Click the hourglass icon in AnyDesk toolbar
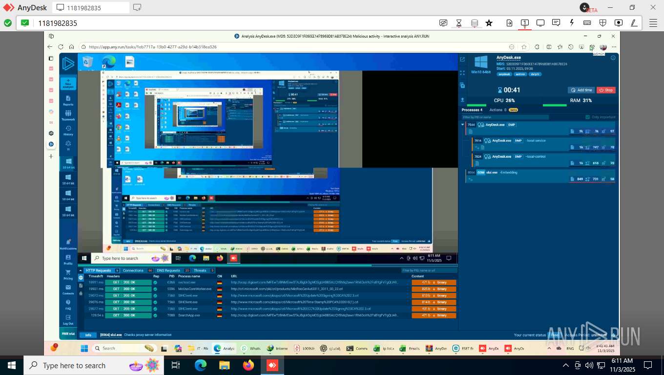The image size is (664, 375). click(x=458, y=23)
